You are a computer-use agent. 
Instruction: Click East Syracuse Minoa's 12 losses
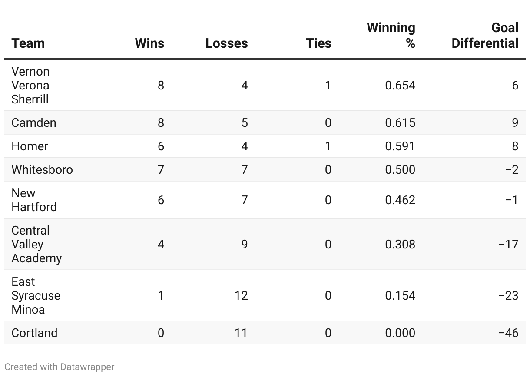241,296
